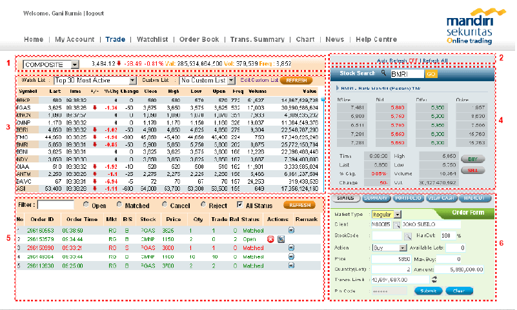Click the Price input field
The width and height of the screenshot is (517, 310).
[x=391, y=259]
